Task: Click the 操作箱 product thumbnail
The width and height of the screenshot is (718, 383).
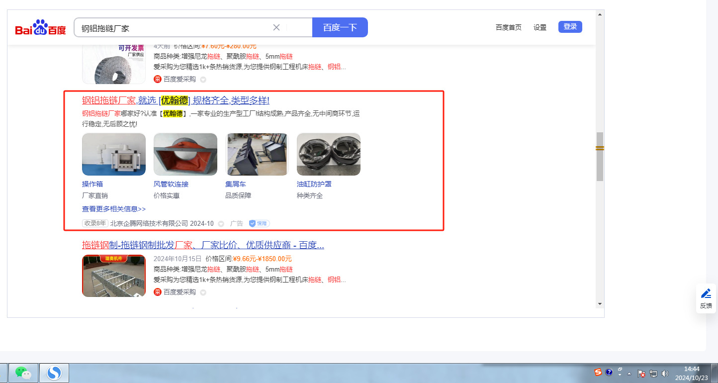Action: 114,154
